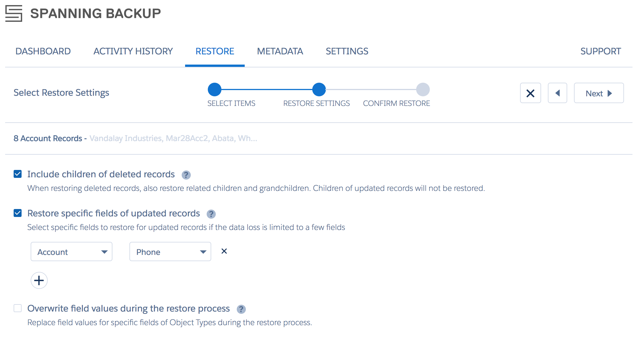Click the Select Items step circle

tap(215, 89)
